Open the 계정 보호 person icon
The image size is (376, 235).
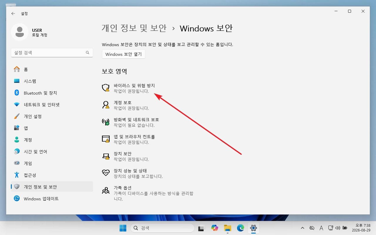tap(105, 105)
